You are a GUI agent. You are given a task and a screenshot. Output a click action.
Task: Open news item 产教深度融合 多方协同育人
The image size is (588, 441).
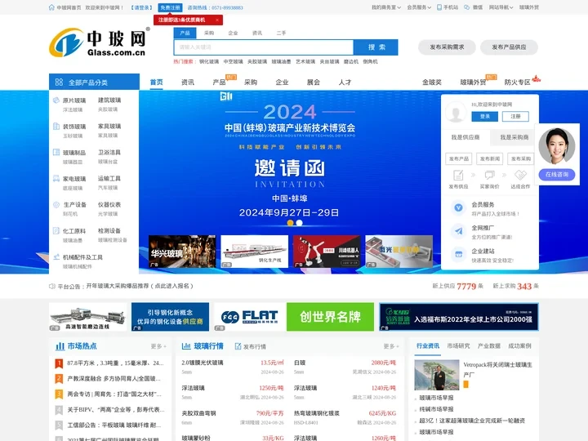(114, 379)
